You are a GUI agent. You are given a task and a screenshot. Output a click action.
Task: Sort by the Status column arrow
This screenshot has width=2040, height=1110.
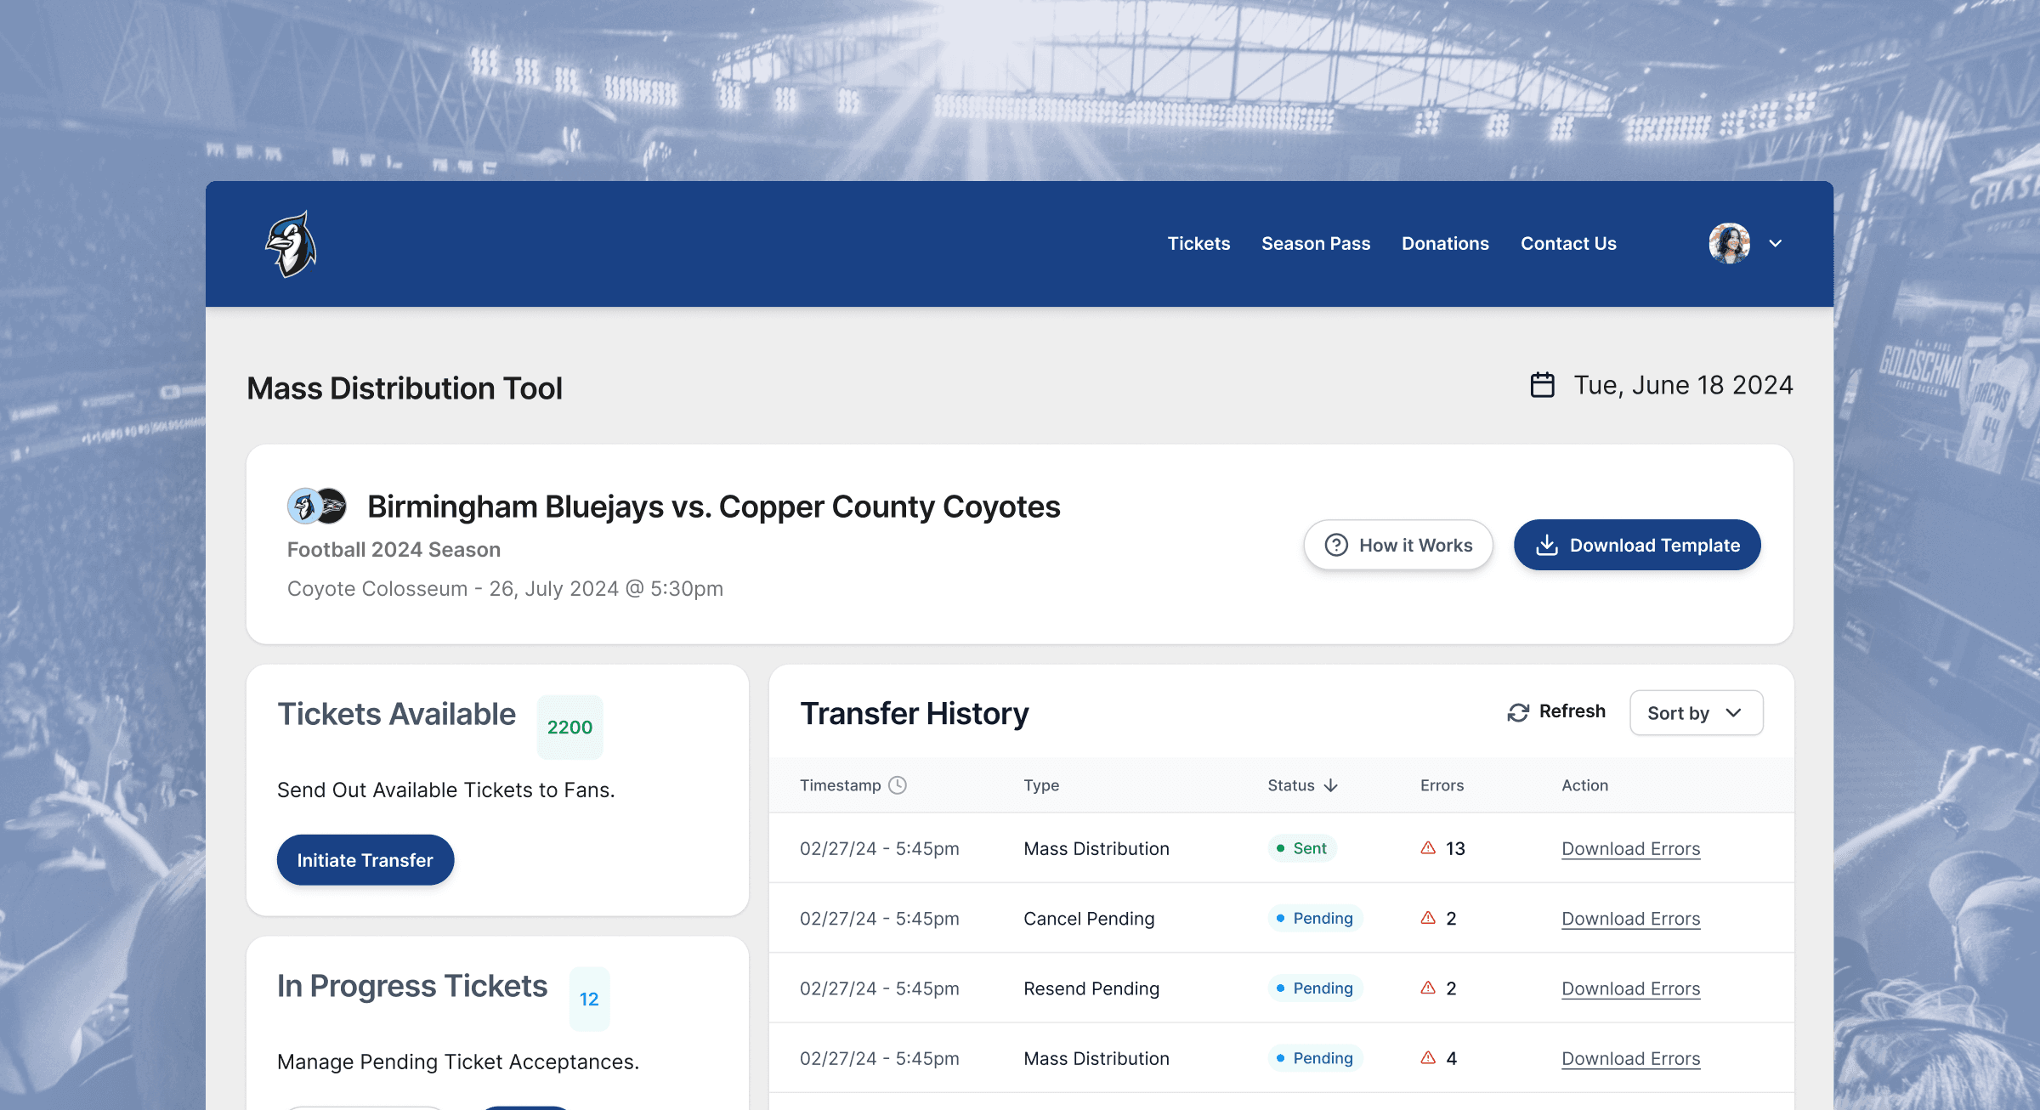pos(1331,785)
